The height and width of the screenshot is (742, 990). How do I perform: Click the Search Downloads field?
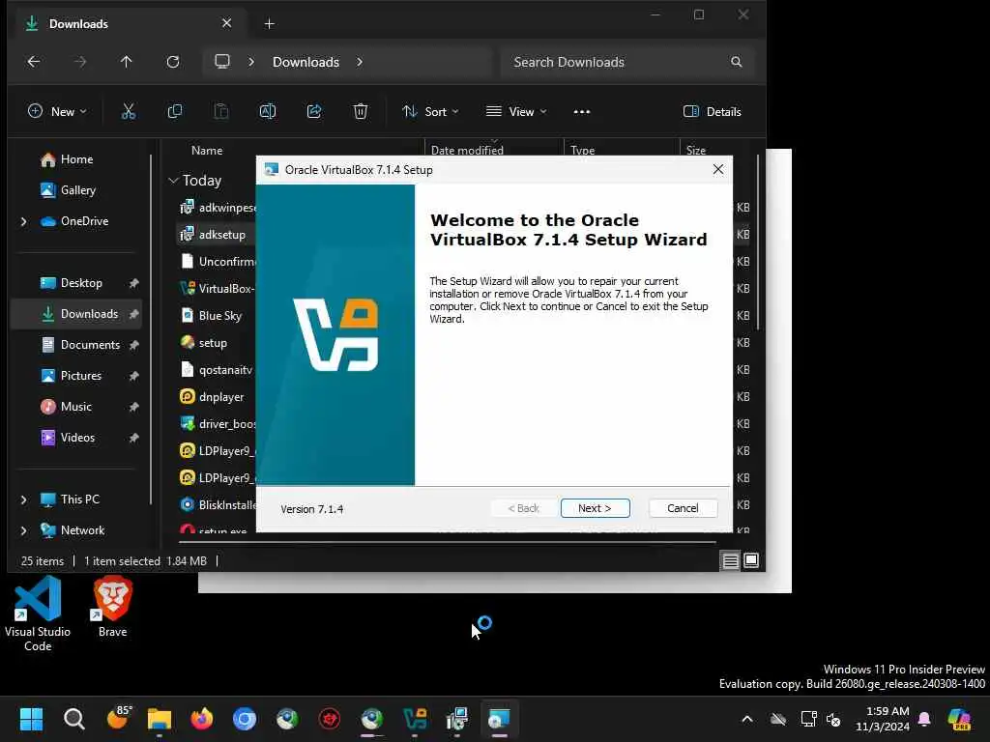pos(626,62)
